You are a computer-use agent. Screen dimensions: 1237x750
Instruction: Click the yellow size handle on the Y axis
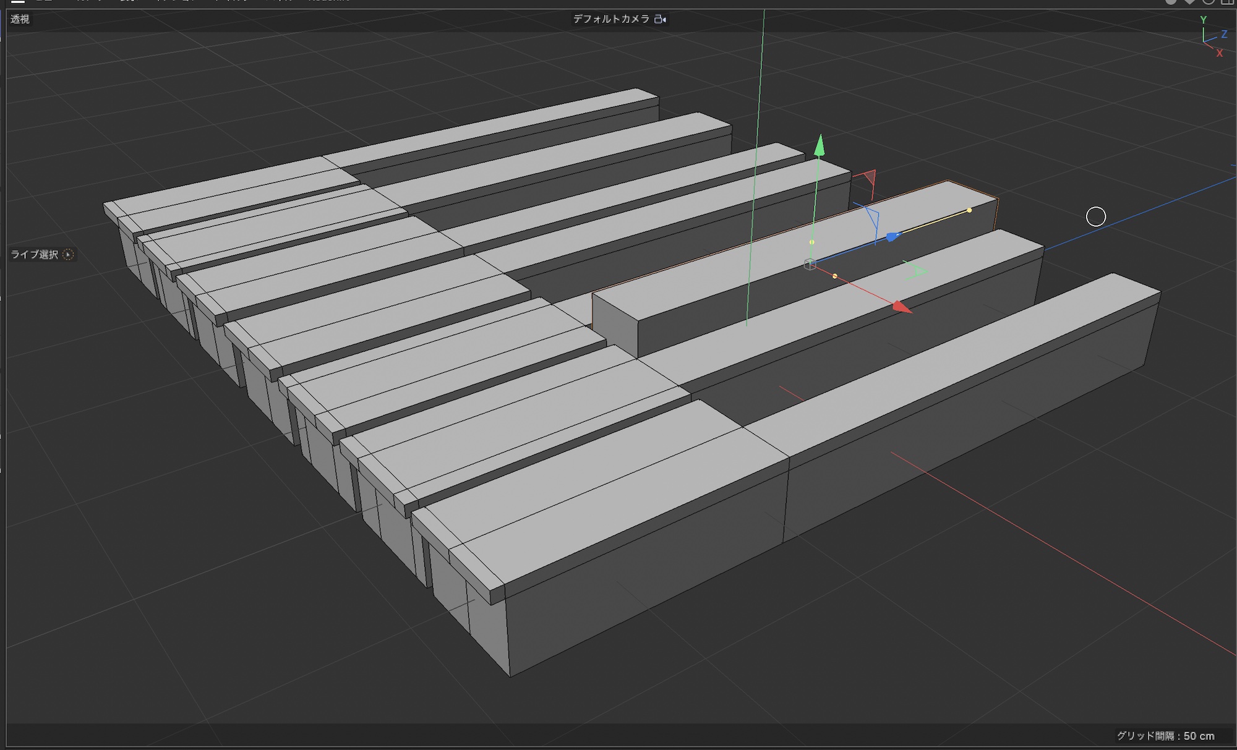811,242
